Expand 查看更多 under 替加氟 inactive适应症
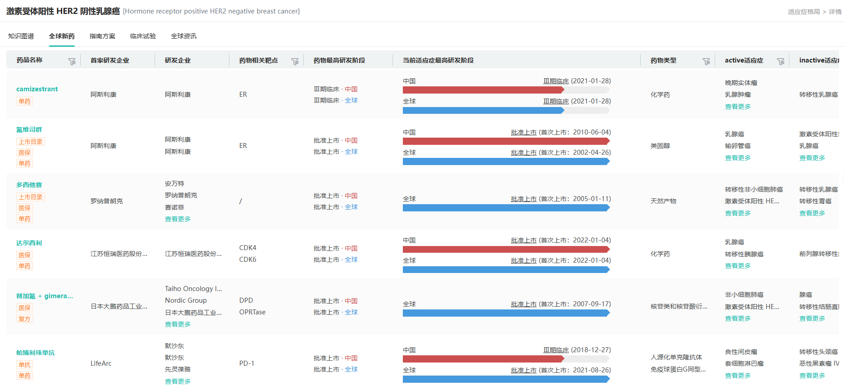Image resolution: width=844 pixels, height=385 pixels. (812, 318)
